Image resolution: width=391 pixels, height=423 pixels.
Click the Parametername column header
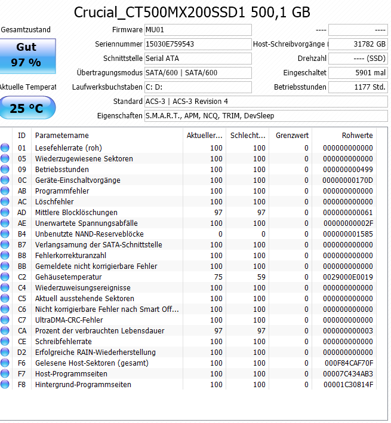point(107,135)
